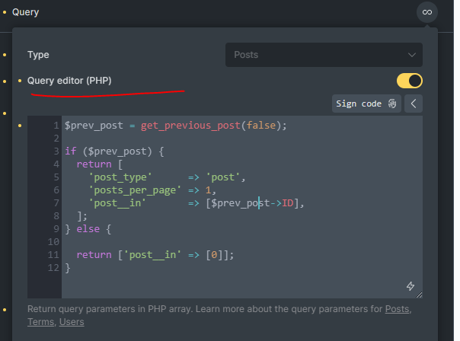Click the left chevron beside Sign code

click(x=414, y=104)
